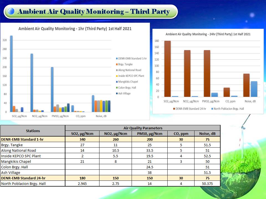Screen dimensions: 266x199
Task: Click the brown Noise bar in 24hr chart
Action: [x=247, y=85]
